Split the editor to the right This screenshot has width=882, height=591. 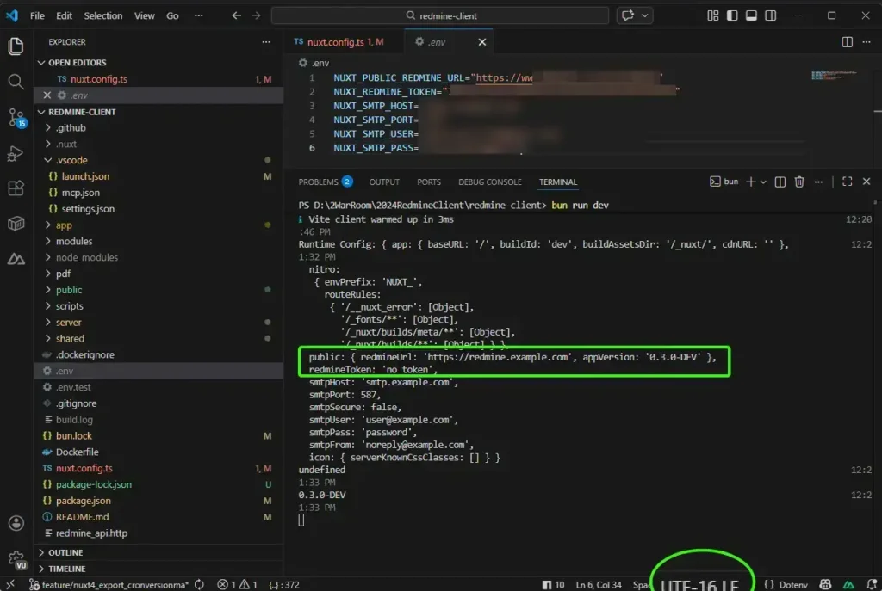pyautogui.click(x=848, y=42)
